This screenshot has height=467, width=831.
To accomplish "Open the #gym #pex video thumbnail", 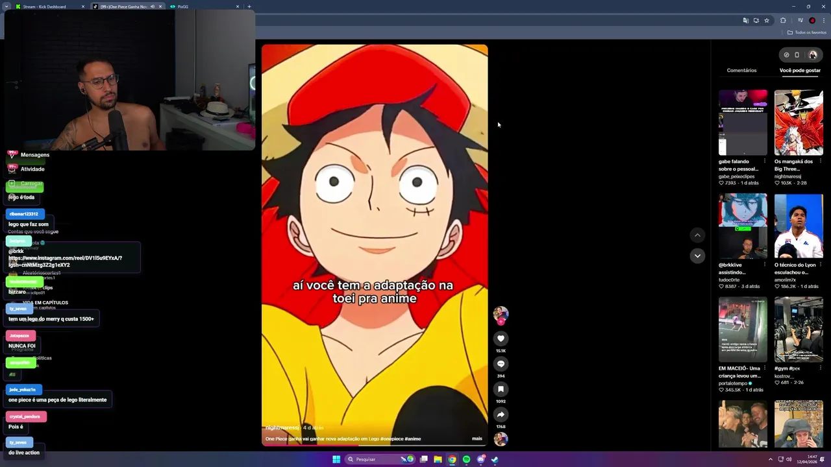I will (x=799, y=329).
